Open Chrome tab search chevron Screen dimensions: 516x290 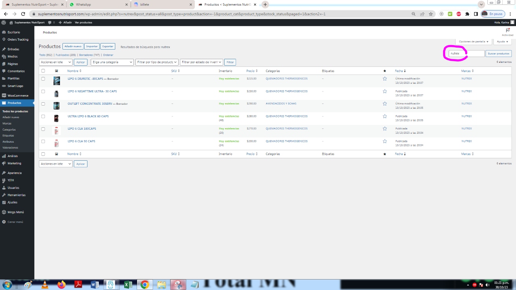[x=481, y=4]
